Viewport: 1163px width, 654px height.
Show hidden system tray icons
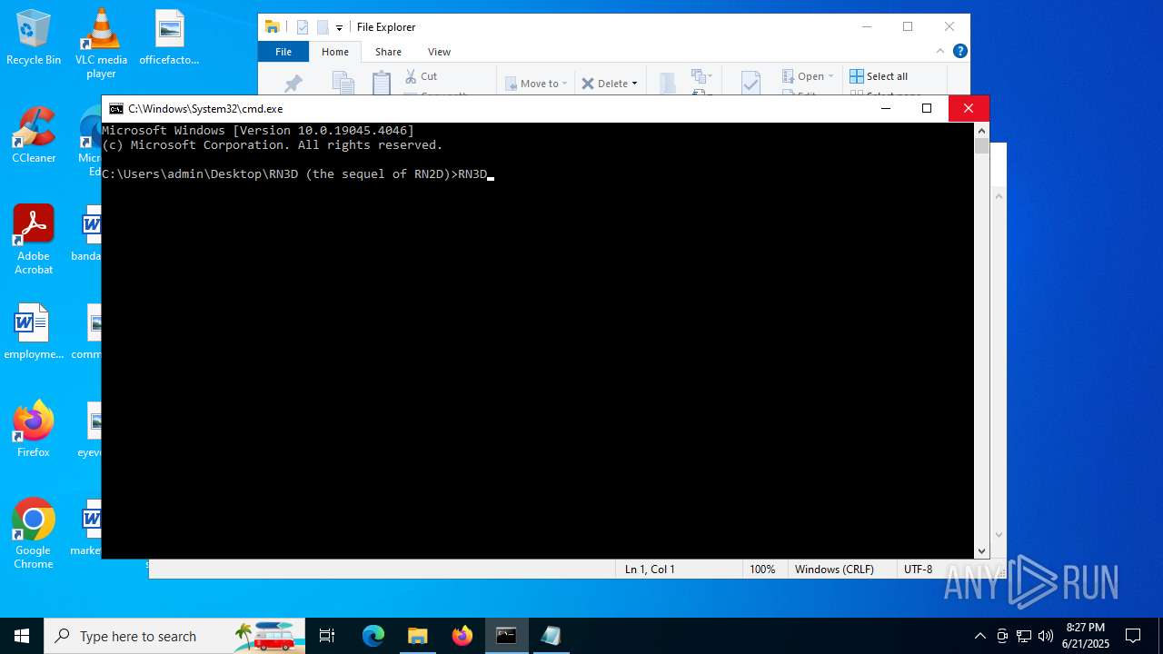pos(979,636)
